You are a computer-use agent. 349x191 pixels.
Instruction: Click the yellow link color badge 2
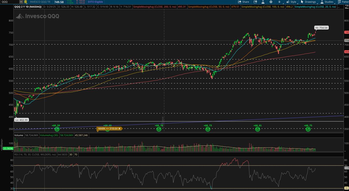click(26, 2)
